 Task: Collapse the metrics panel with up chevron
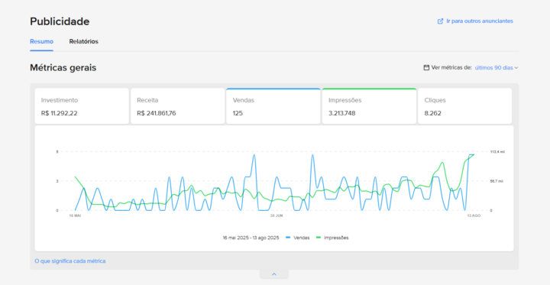pos(274,274)
